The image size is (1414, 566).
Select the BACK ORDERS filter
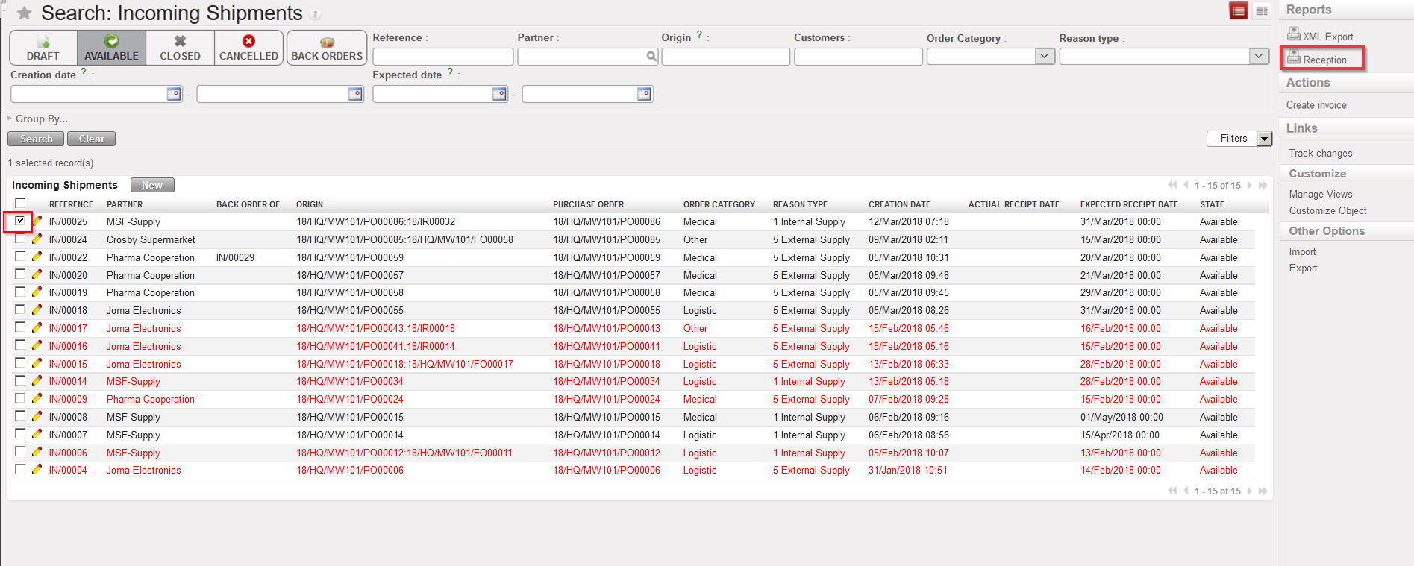click(327, 48)
